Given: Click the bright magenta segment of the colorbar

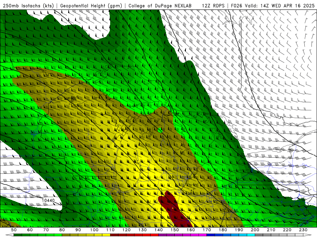Looking at the screenshot, I should (203, 235).
